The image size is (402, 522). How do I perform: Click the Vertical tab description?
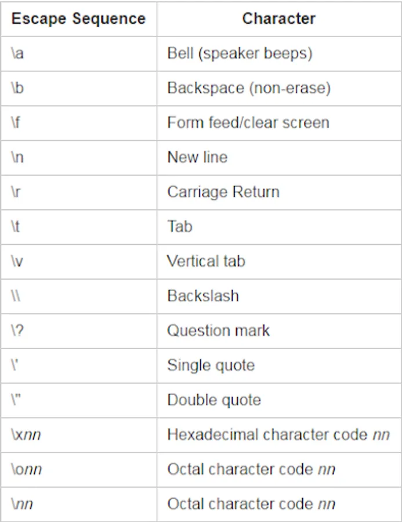pos(206,261)
